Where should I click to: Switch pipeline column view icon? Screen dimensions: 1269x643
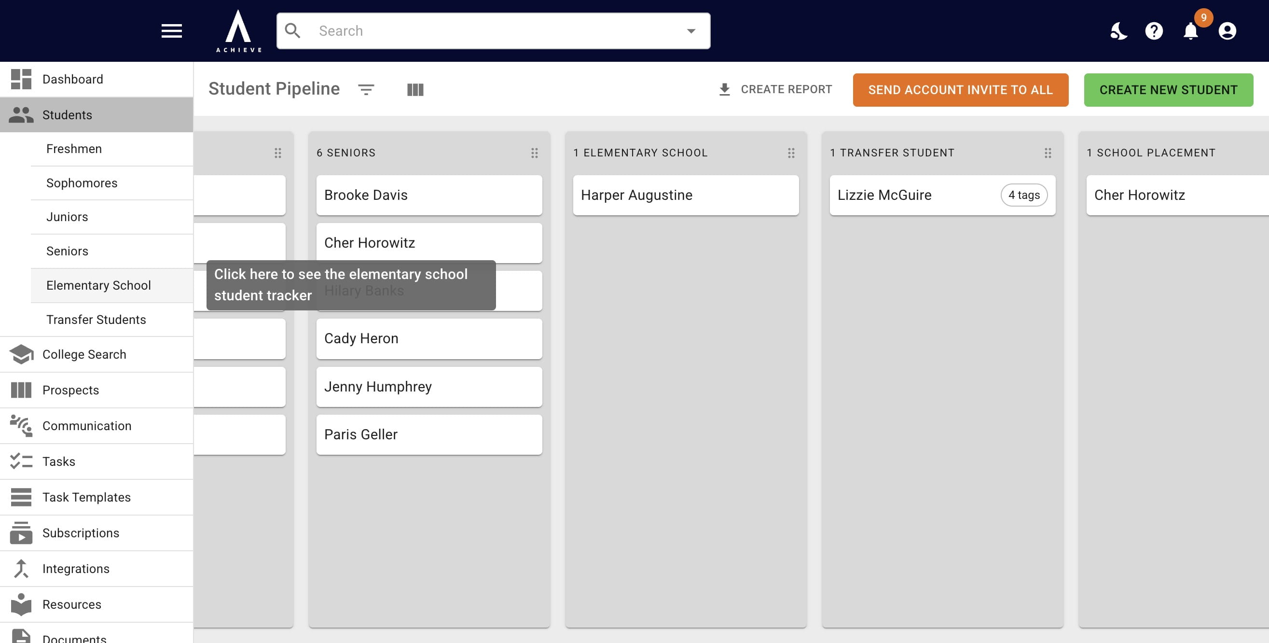point(415,89)
